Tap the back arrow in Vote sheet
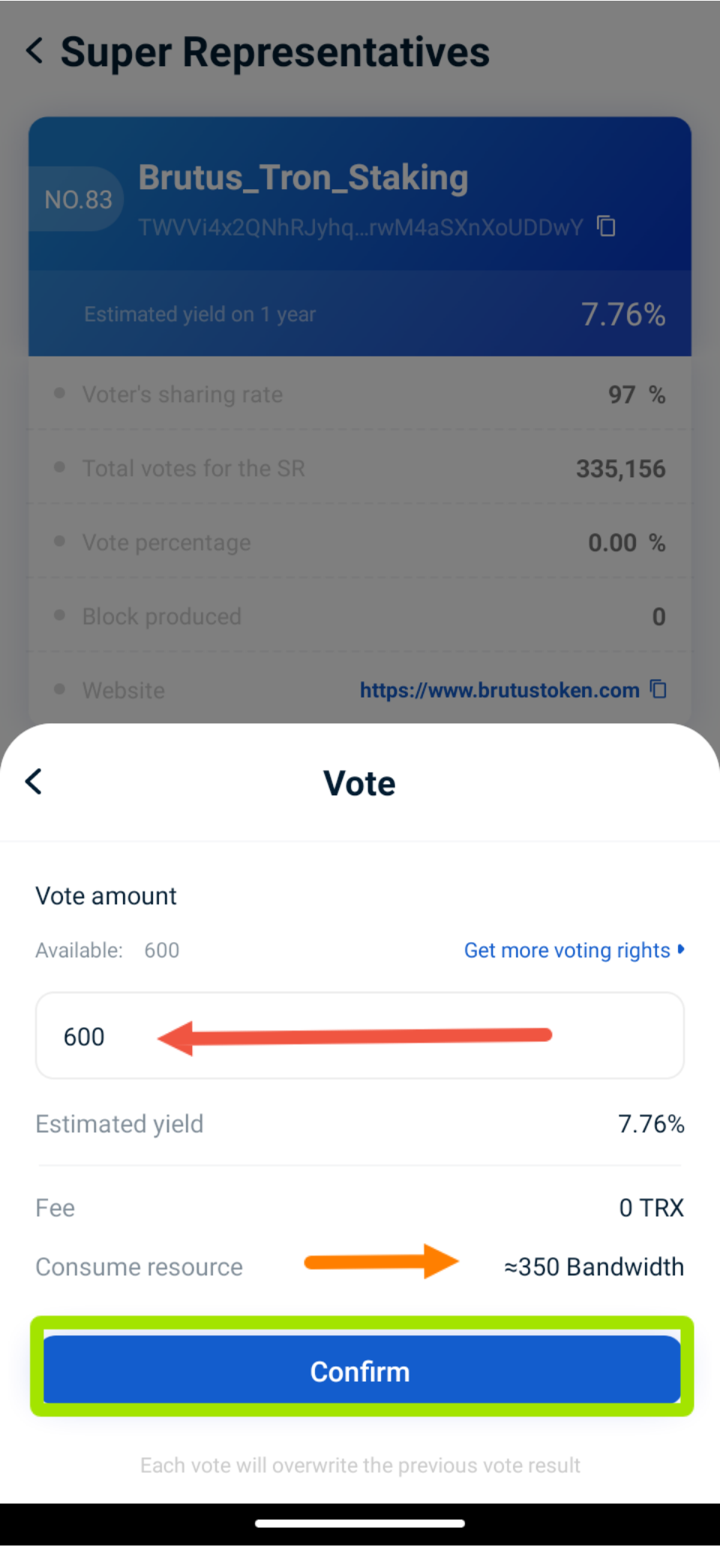Screen dimensions: 720x1547 34,782
